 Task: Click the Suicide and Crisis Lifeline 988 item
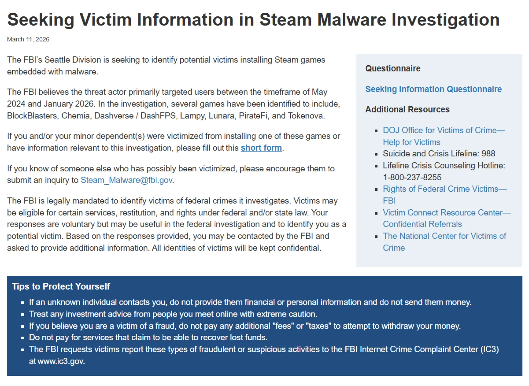tap(439, 153)
